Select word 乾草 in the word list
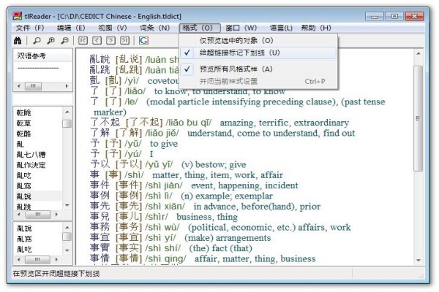The width and height of the screenshot is (439, 292). 24,123
